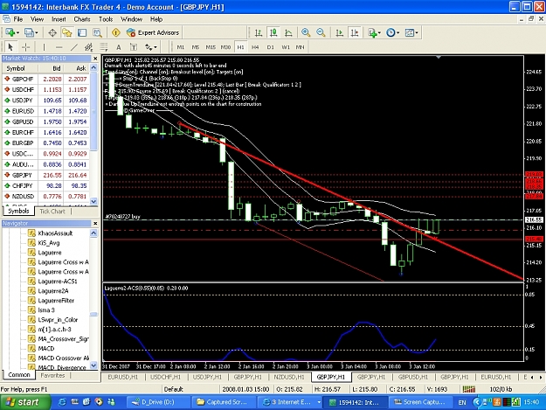Switch to the Favorites tab in Navigator
This screenshot has width=546, height=410.
(x=52, y=375)
